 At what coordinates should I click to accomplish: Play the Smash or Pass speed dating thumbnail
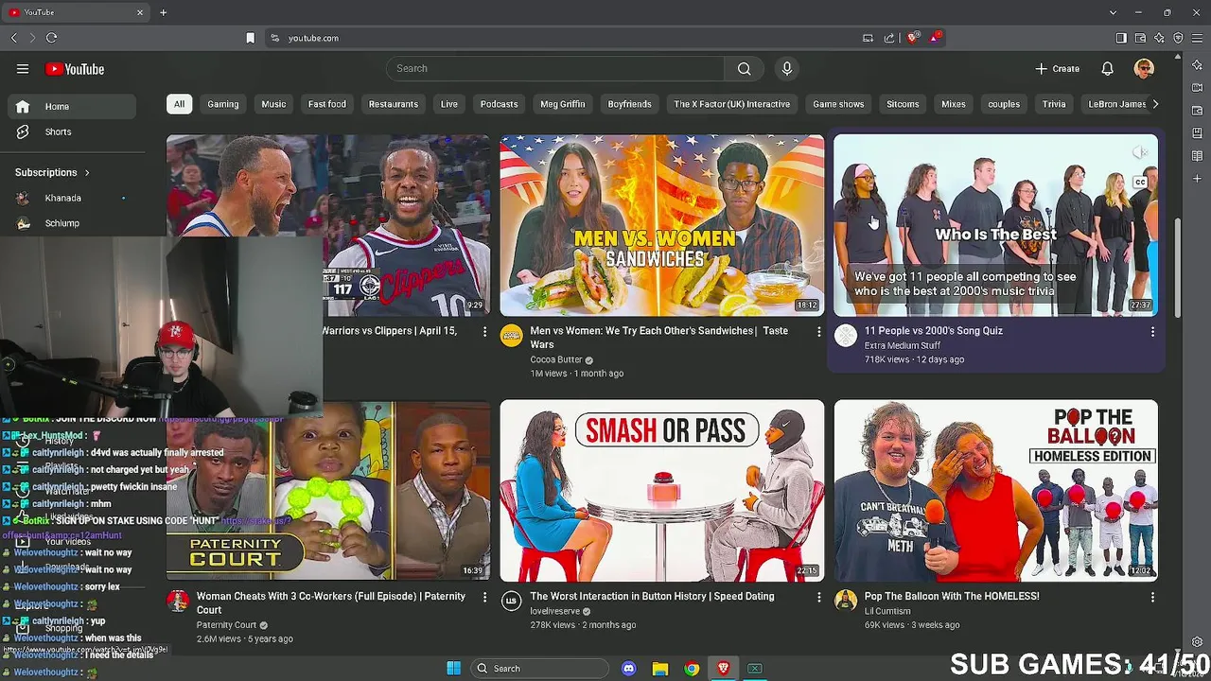(662, 491)
